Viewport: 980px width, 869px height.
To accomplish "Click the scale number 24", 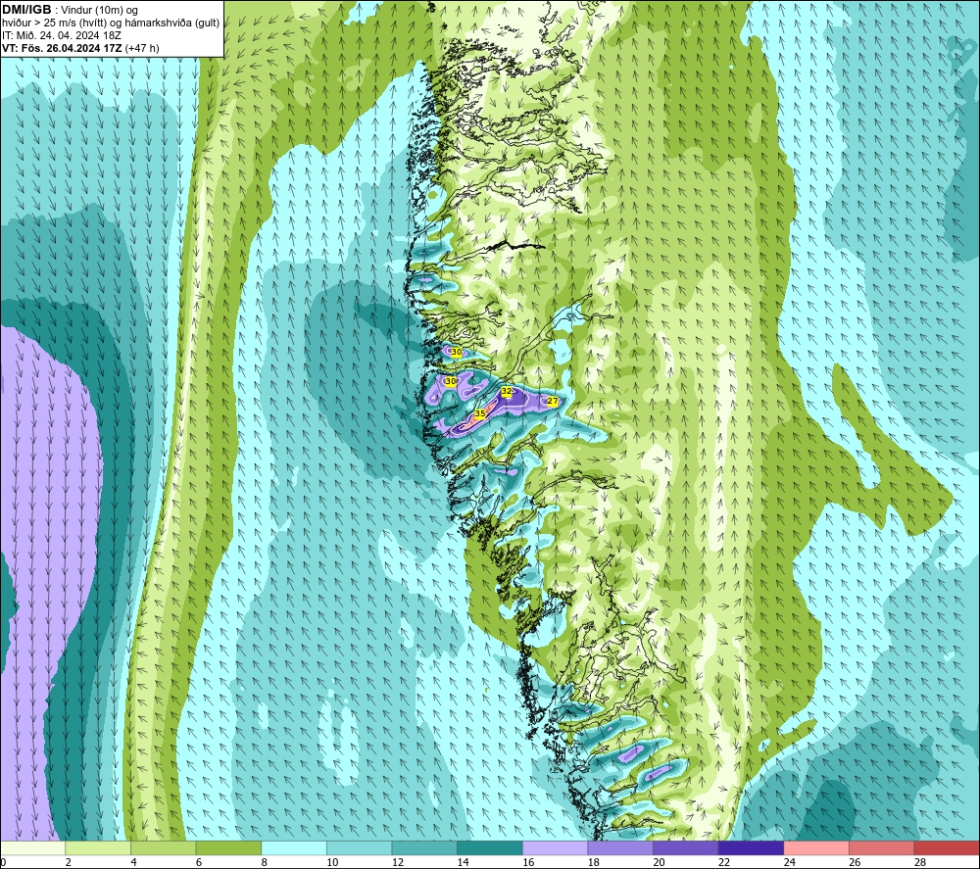I will [x=789, y=862].
